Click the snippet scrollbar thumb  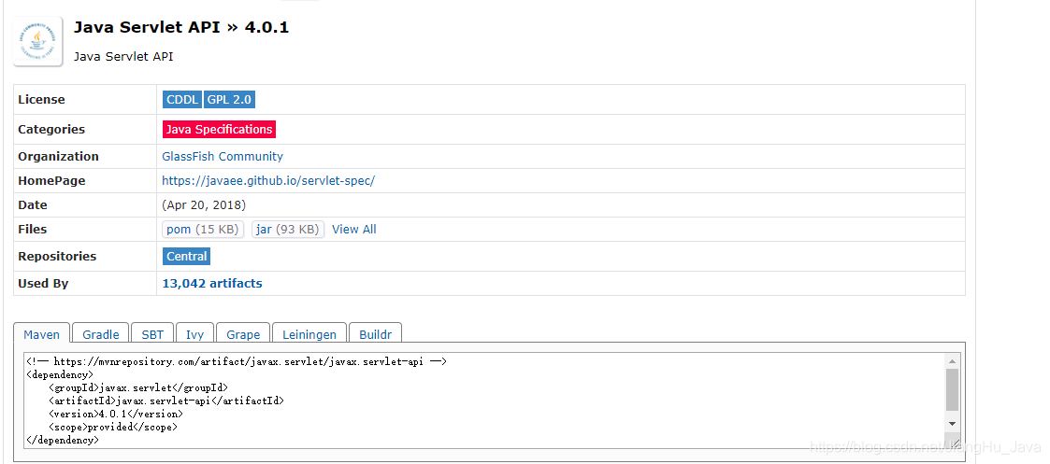pyautogui.click(x=952, y=390)
